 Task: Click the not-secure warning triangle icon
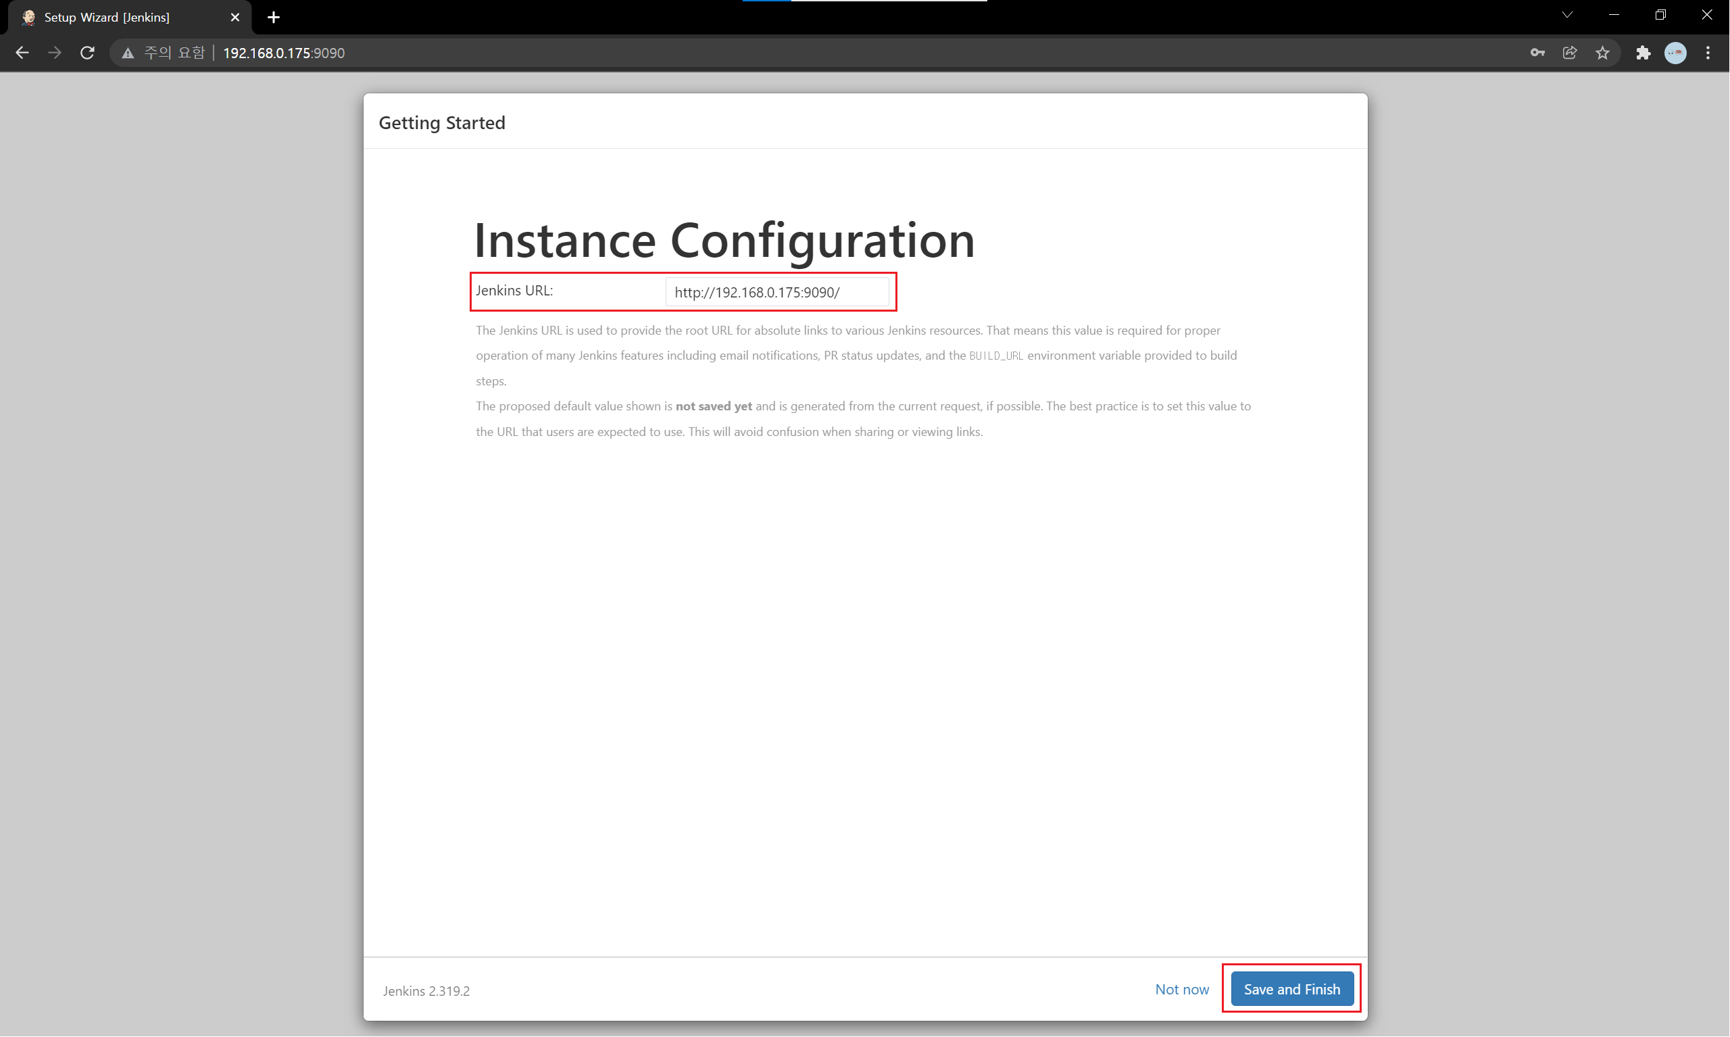coord(127,53)
